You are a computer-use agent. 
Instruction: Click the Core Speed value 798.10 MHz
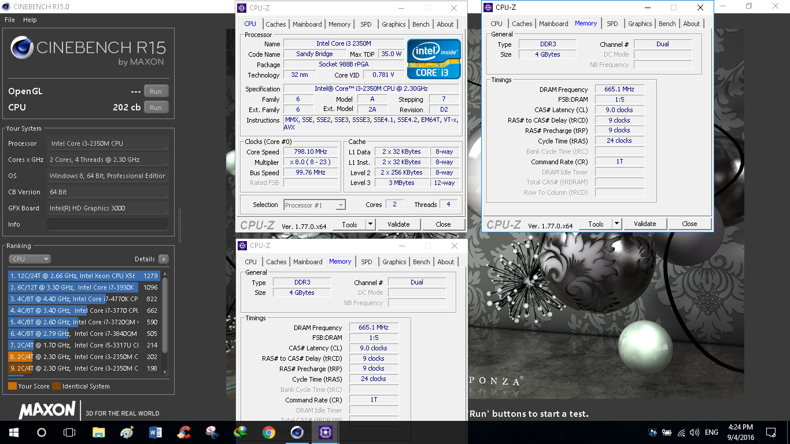click(x=311, y=151)
